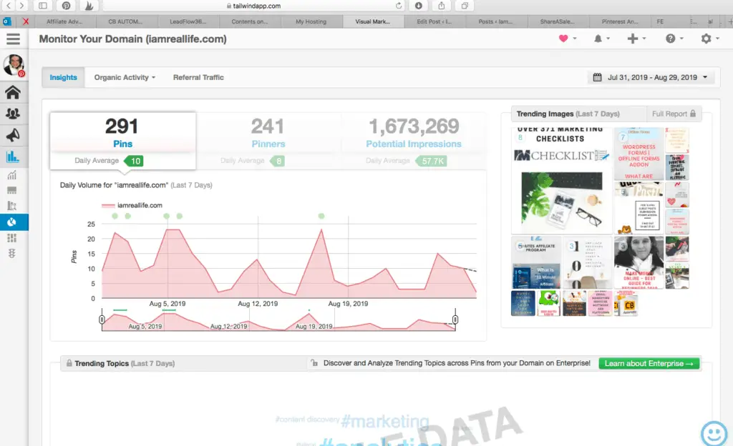
Task: Go back with Safari's back arrow
Action: (9, 6)
